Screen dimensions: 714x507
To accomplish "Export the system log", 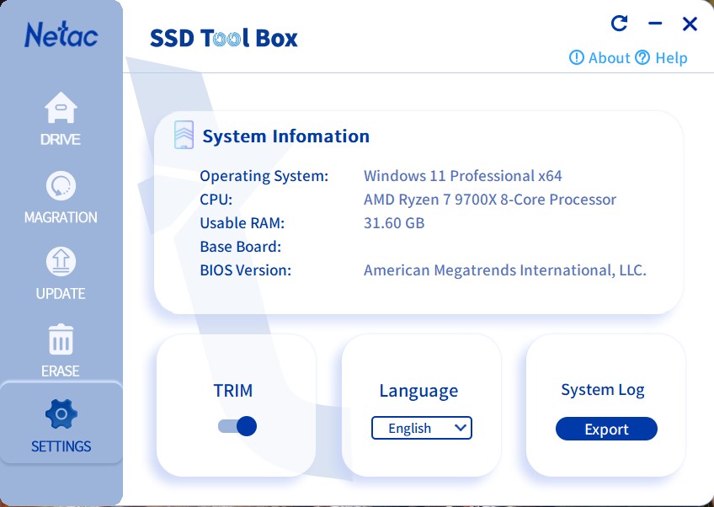I will click(x=606, y=429).
